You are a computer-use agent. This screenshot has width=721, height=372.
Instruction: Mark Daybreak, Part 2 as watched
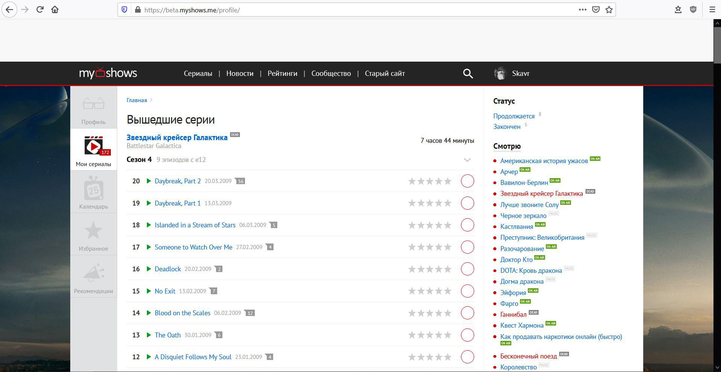tap(467, 181)
